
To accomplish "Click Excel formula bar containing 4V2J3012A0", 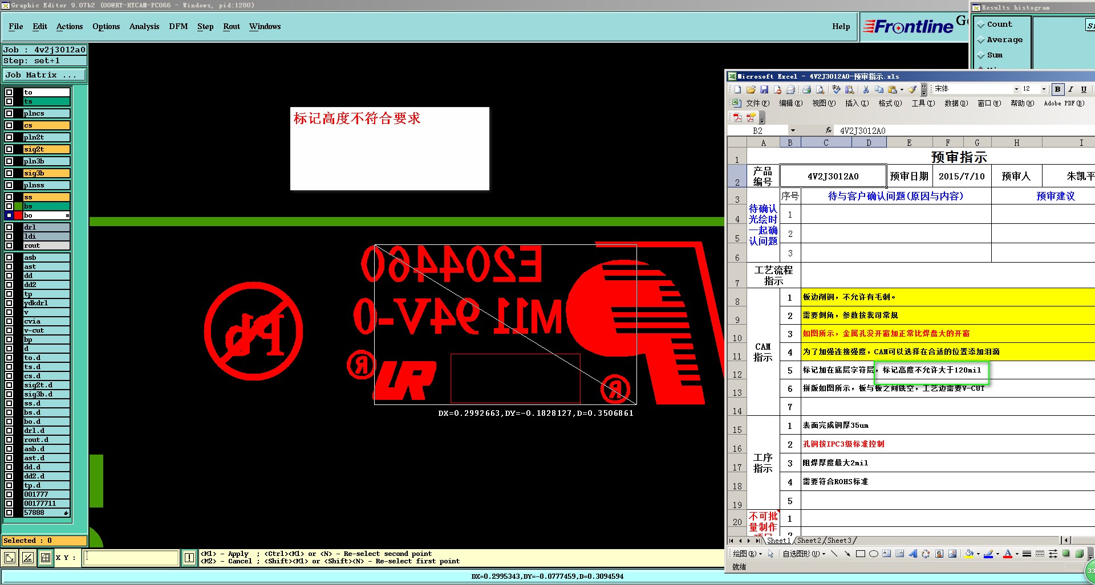I will (964, 130).
